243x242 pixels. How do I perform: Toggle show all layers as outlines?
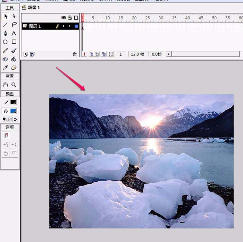pyautogui.click(x=76, y=18)
